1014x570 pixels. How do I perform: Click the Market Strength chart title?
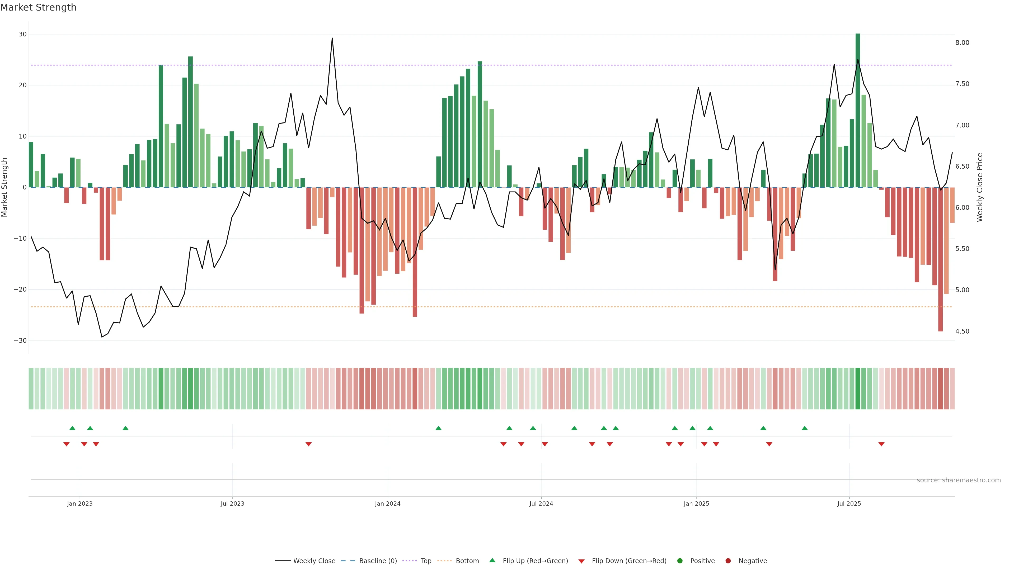pyautogui.click(x=38, y=7)
